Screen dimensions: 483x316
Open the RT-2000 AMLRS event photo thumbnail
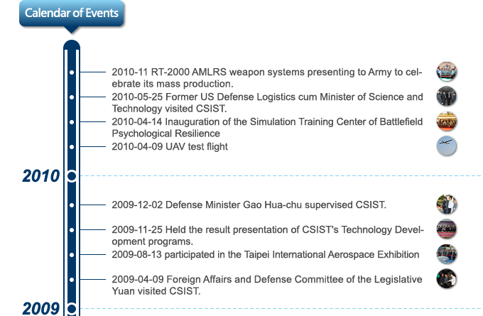click(446, 72)
